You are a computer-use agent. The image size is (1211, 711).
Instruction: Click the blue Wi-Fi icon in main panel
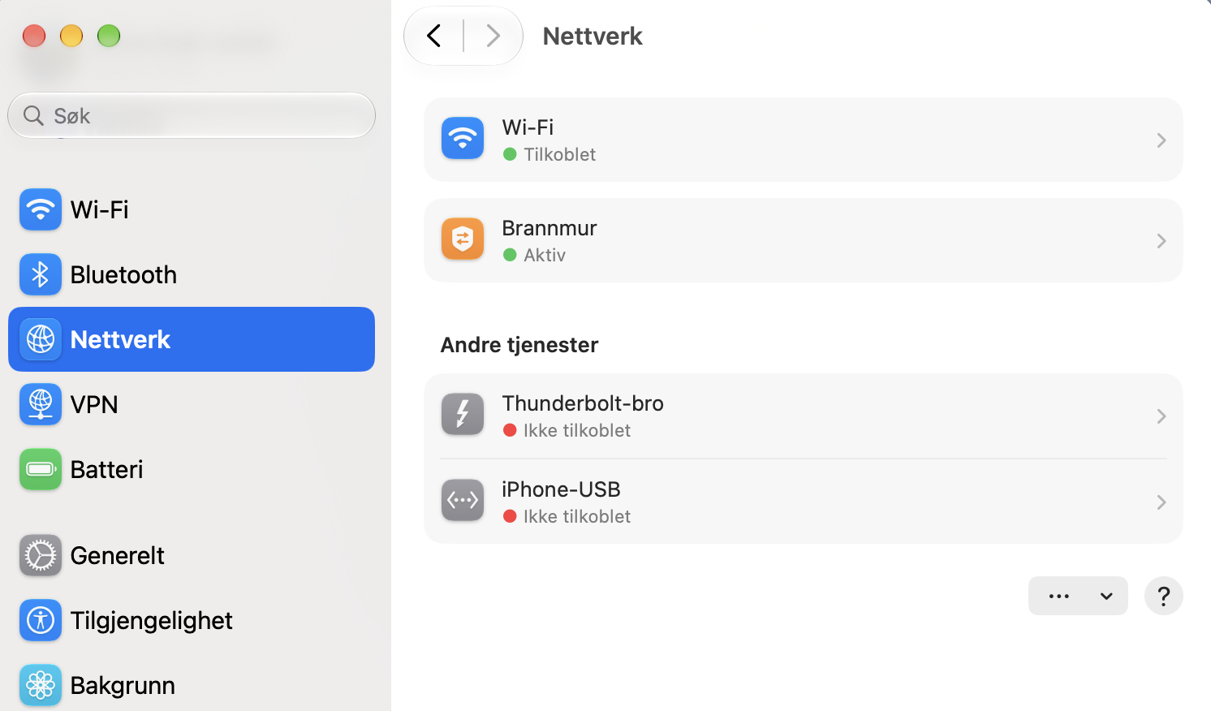coord(463,138)
